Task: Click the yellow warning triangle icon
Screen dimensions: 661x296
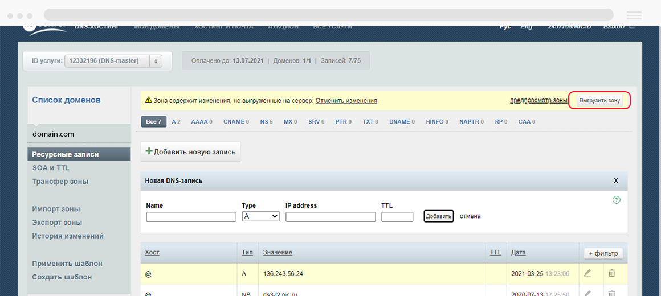Action: tap(148, 101)
